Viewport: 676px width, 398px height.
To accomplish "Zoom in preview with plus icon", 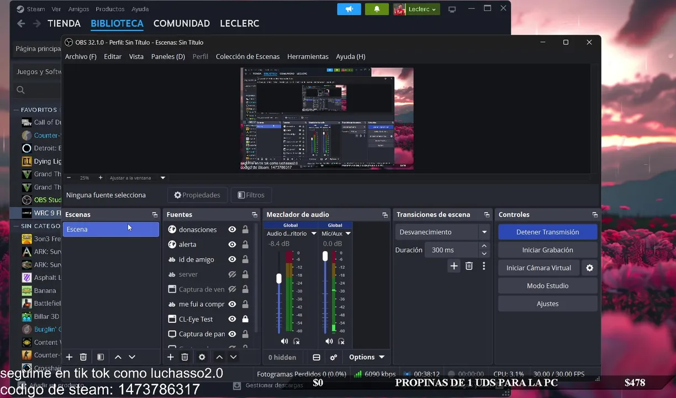I will point(101,178).
